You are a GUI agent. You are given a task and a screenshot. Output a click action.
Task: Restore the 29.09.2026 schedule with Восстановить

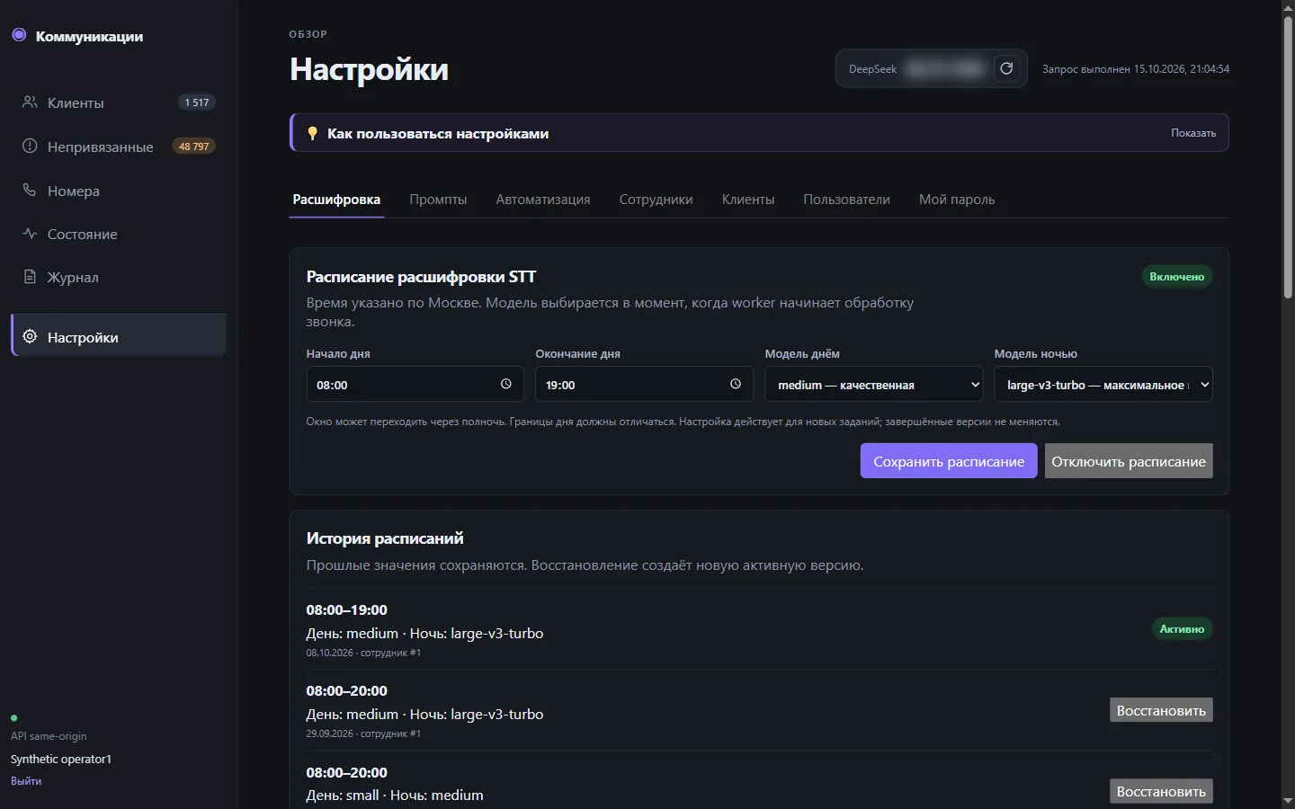tap(1161, 710)
